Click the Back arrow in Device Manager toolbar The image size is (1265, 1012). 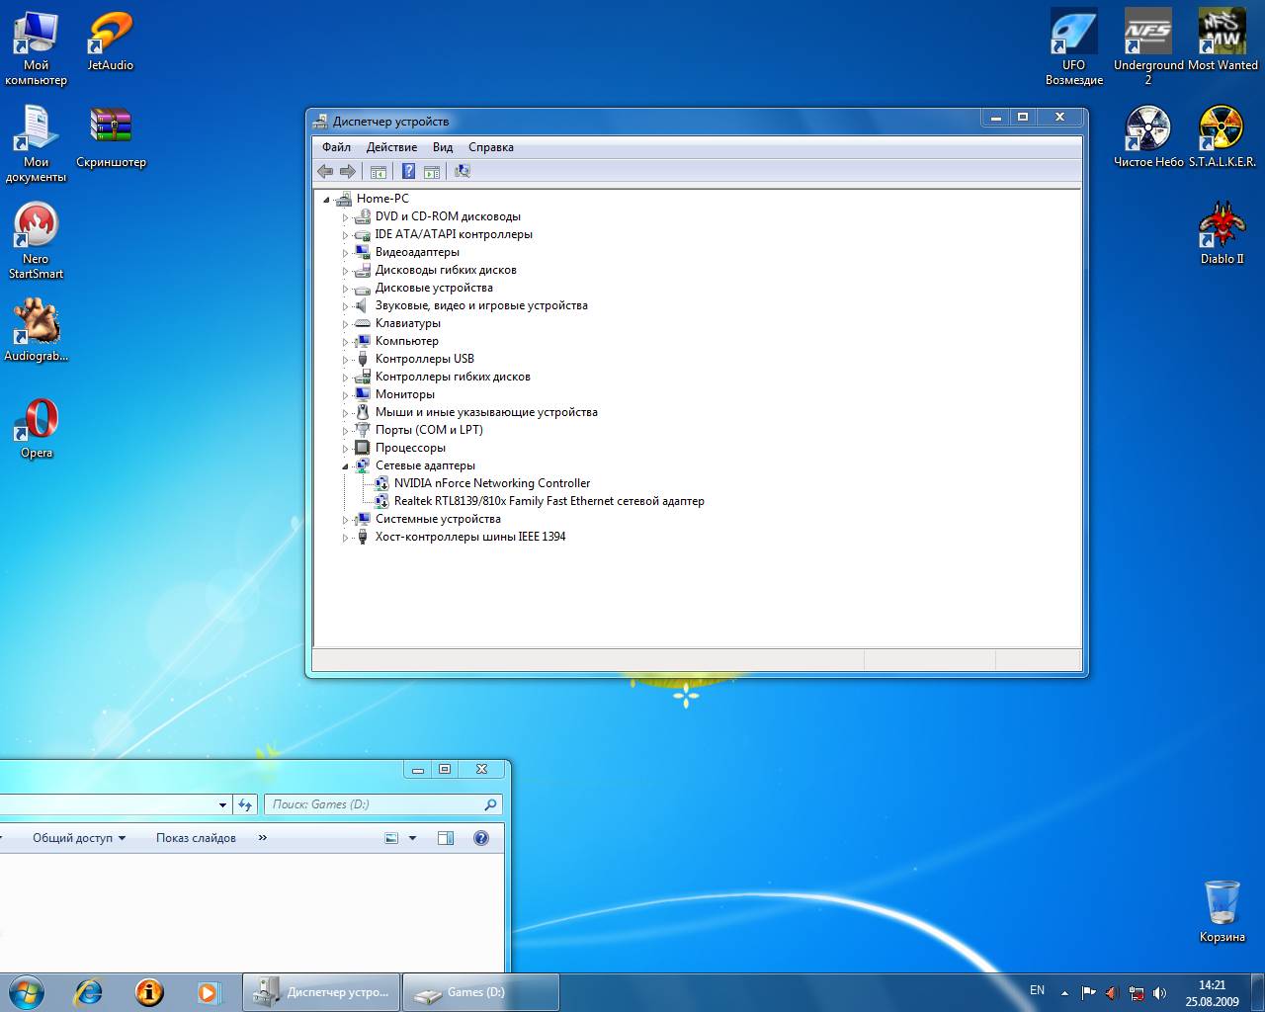pos(325,171)
